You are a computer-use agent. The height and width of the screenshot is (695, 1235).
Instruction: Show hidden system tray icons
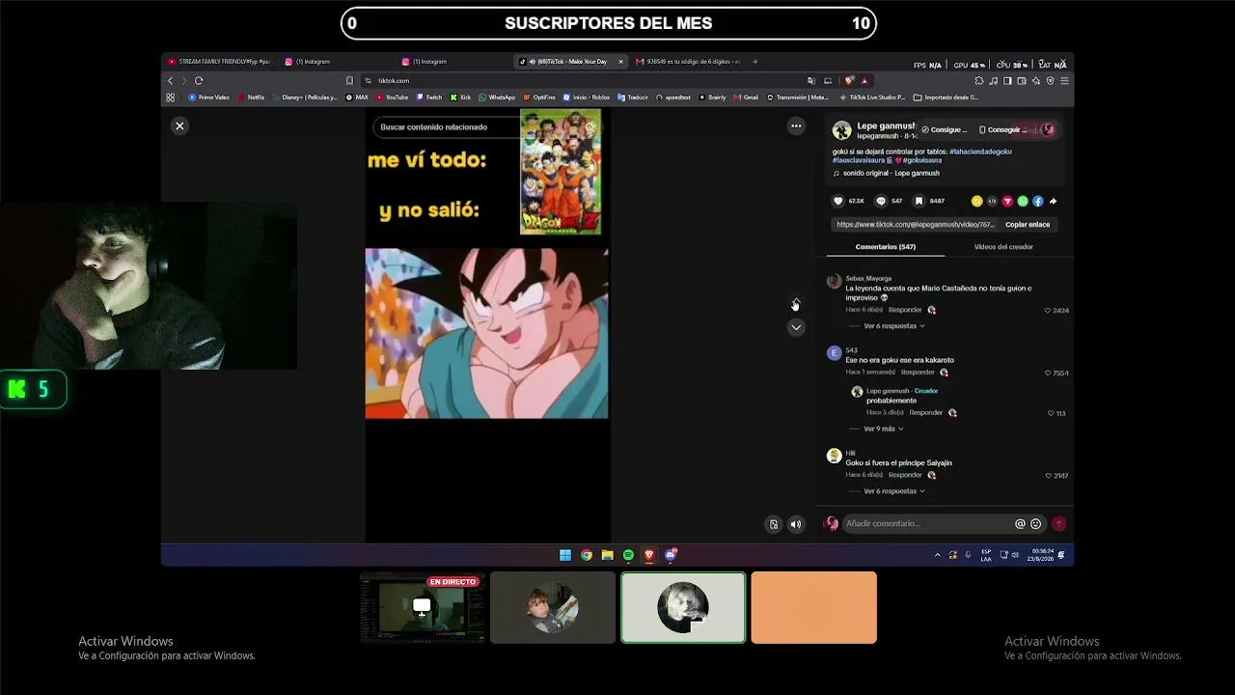point(937,555)
